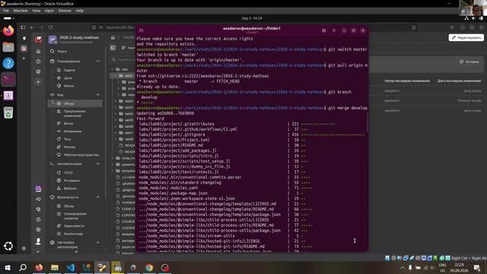Show applications via the Ubuntu logo button
The image size is (487, 274).
(8, 246)
